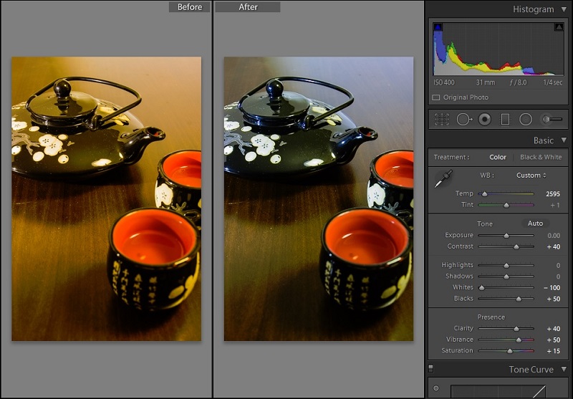This screenshot has height=399, width=573.
Task: Toggle highlight clipping indicator in histogram
Action: coord(559,27)
